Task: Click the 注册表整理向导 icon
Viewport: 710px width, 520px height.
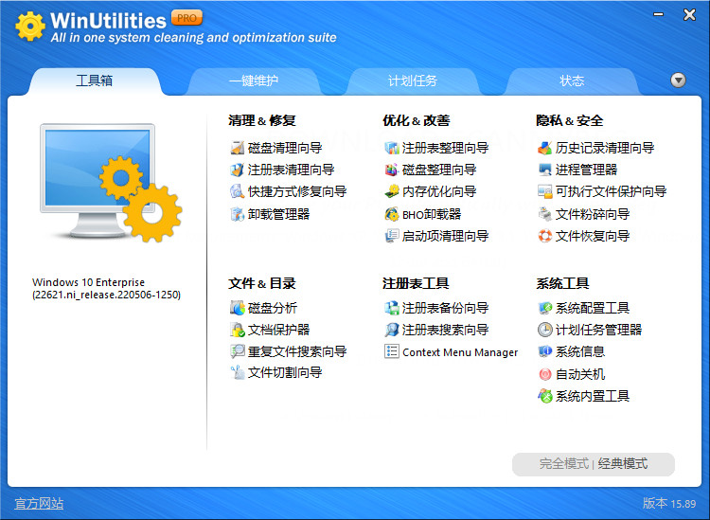Action: [x=392, y=148]
